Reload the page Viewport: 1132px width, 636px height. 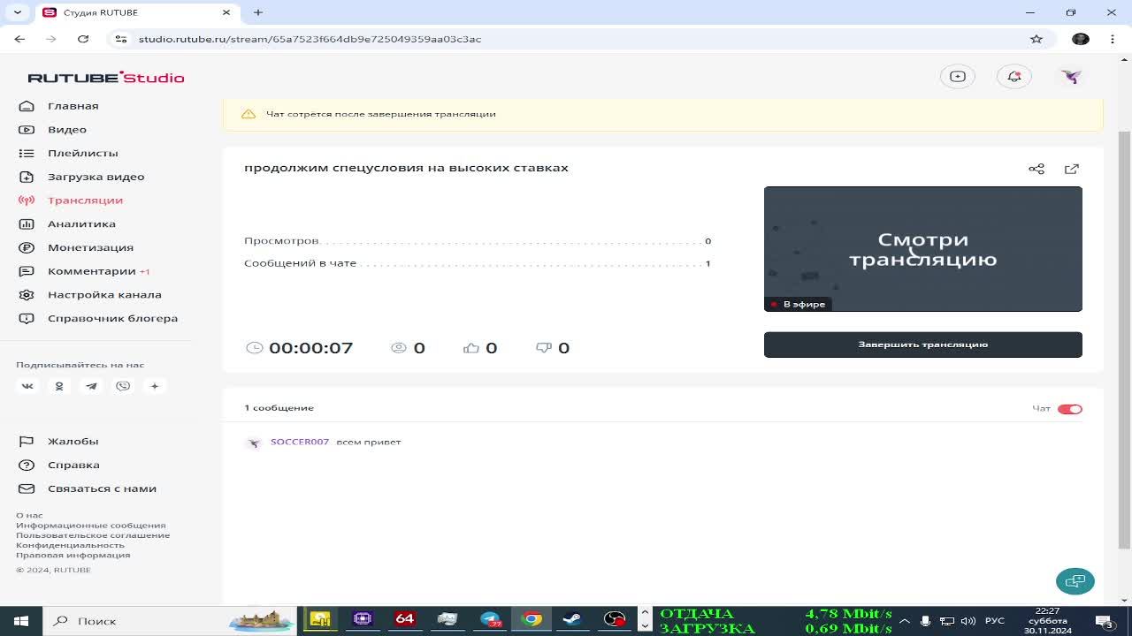[83, 39]
